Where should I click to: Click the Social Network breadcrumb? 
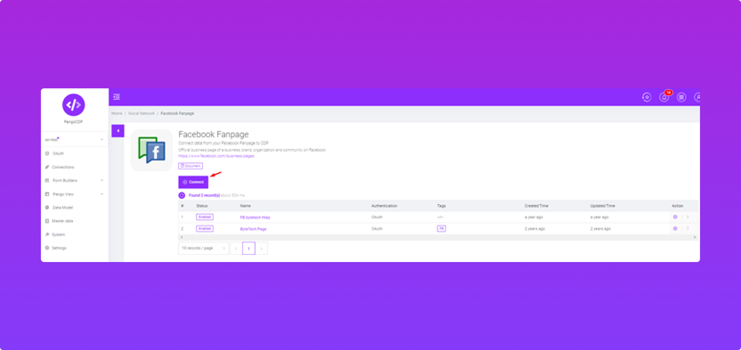click(x=141, y=113)
